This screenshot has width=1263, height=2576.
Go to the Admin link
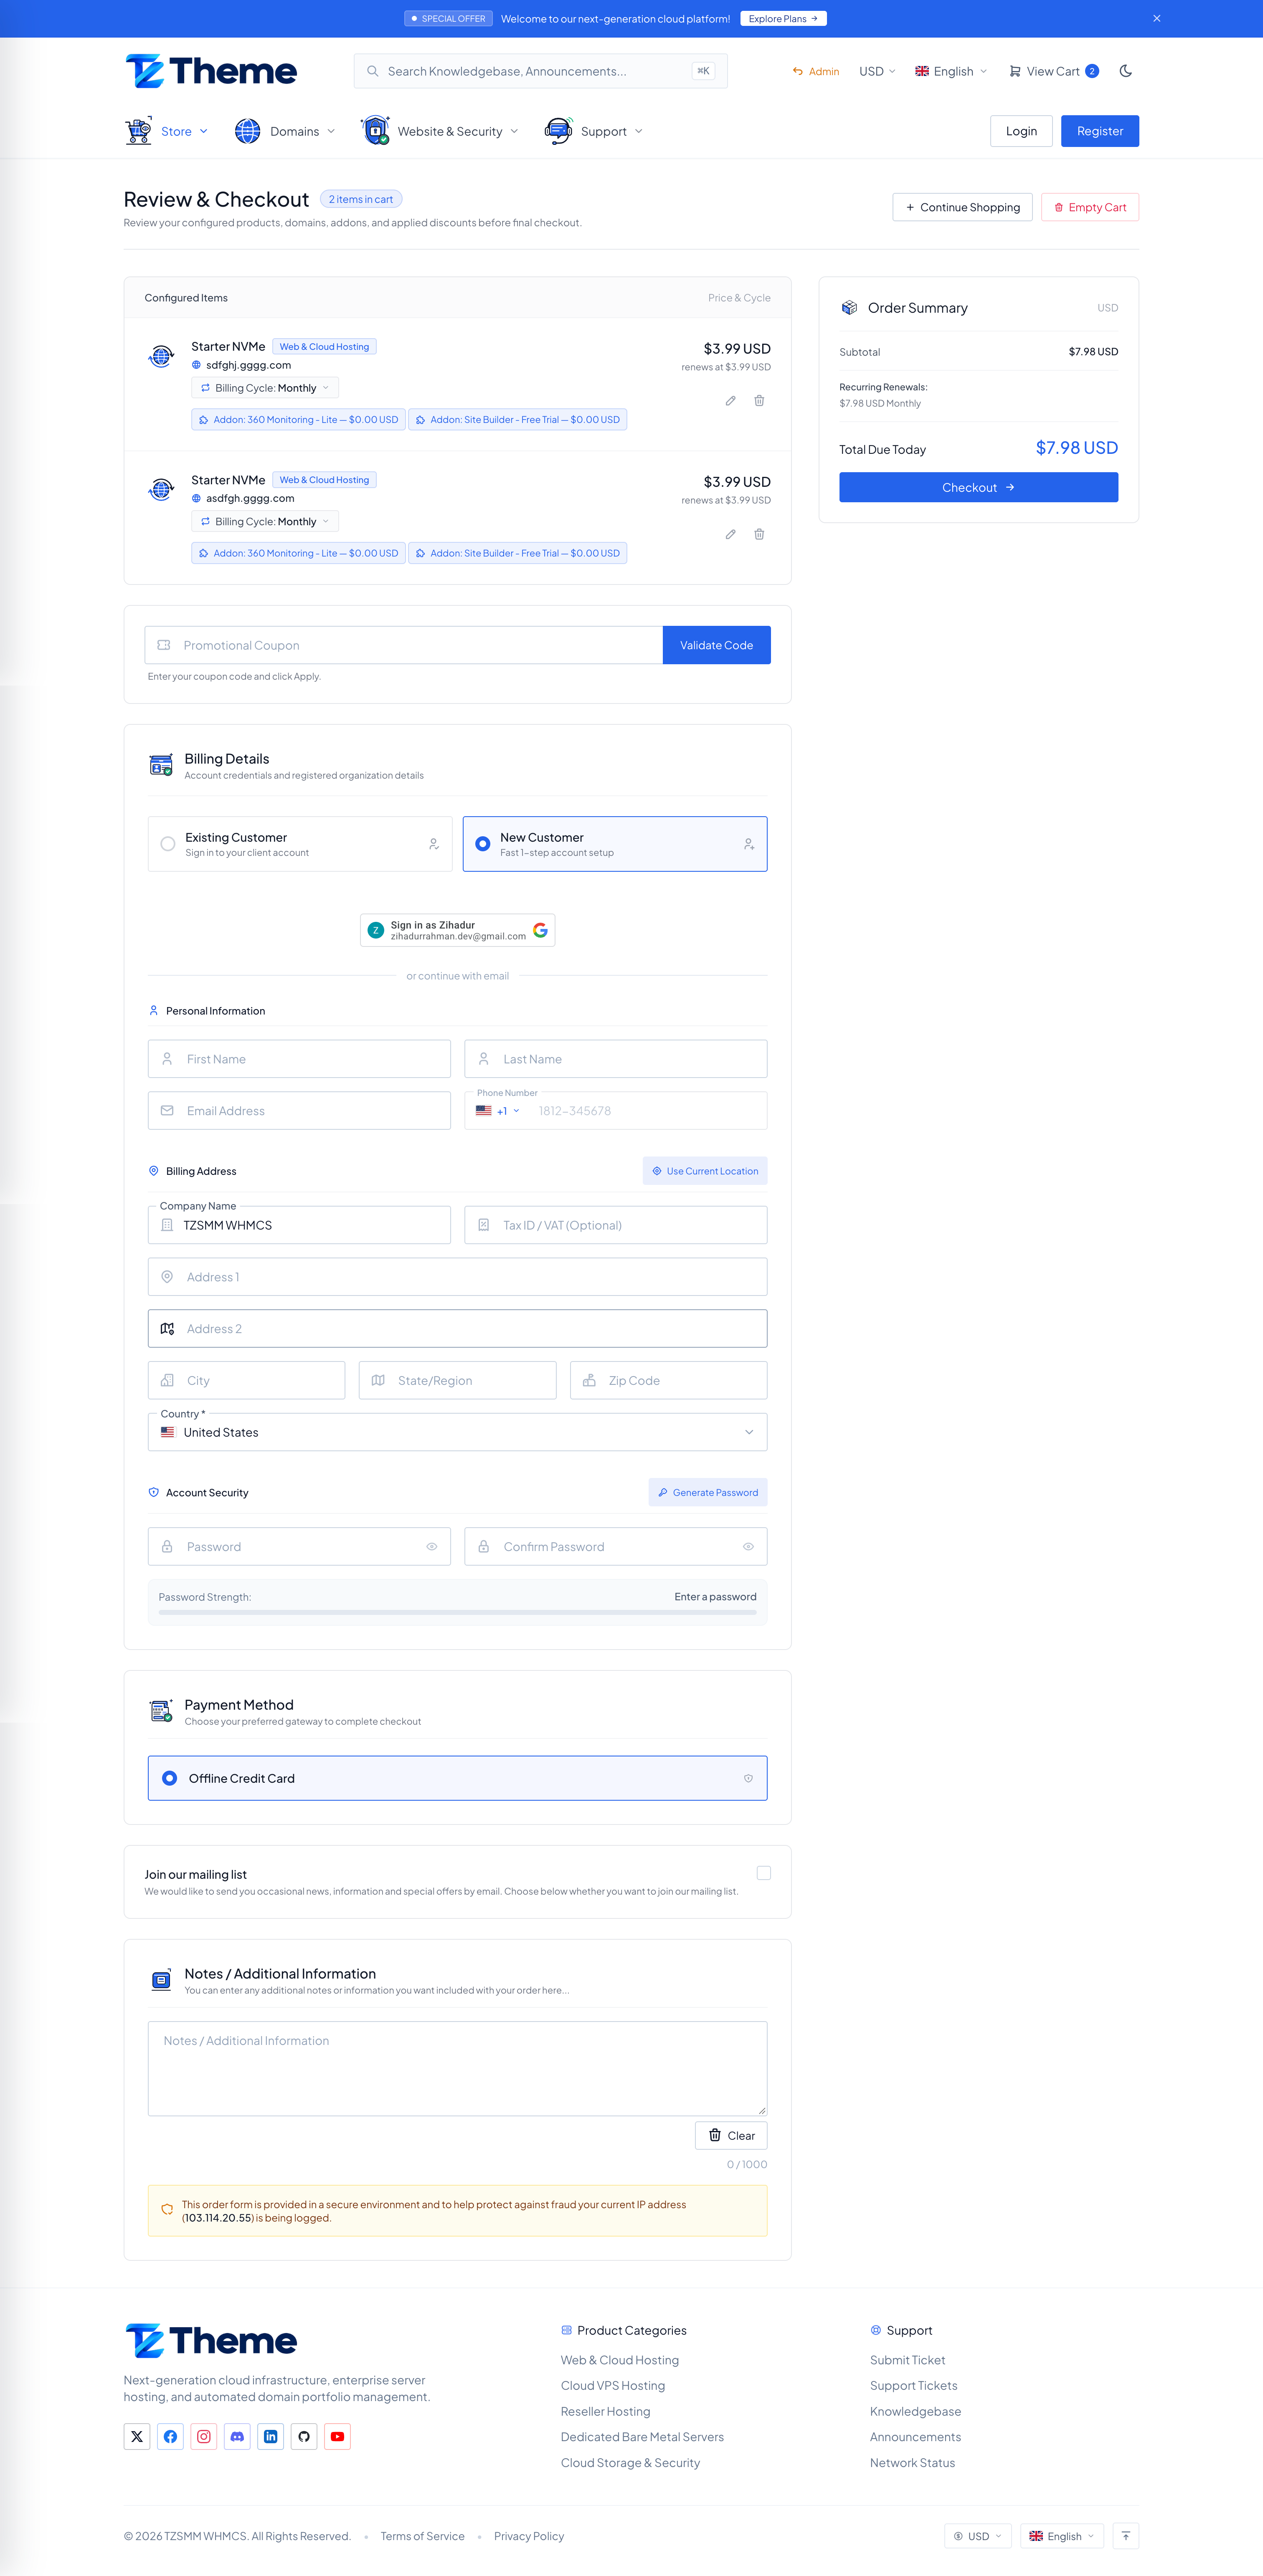coord(816,71)
